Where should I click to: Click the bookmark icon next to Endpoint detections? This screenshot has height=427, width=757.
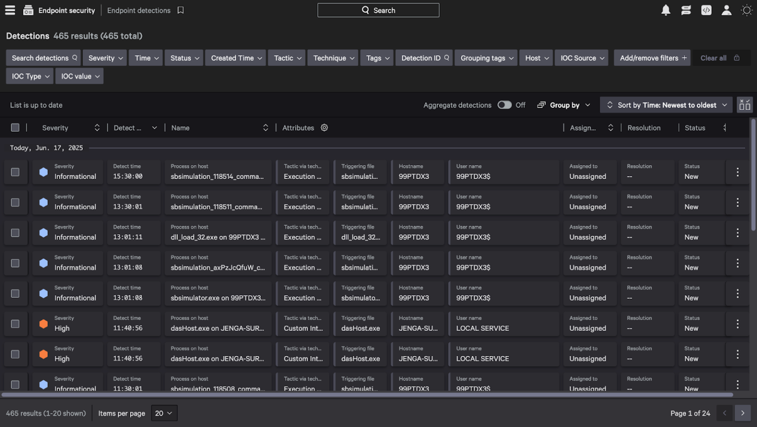[180, 10]
